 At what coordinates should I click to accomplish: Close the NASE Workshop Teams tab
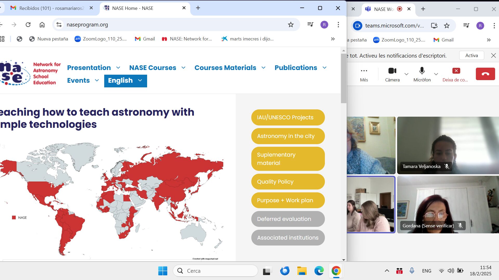point(409,9)
